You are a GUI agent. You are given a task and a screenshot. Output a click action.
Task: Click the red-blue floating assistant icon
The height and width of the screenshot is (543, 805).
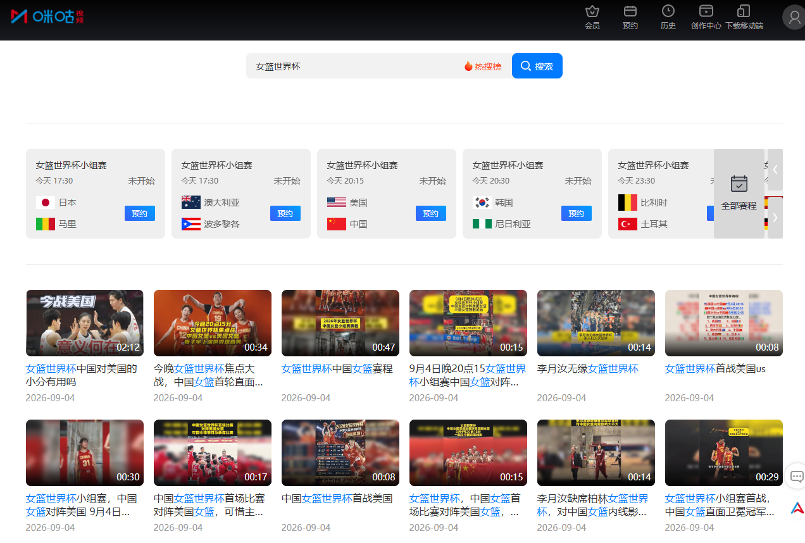[x=797, y=508]
